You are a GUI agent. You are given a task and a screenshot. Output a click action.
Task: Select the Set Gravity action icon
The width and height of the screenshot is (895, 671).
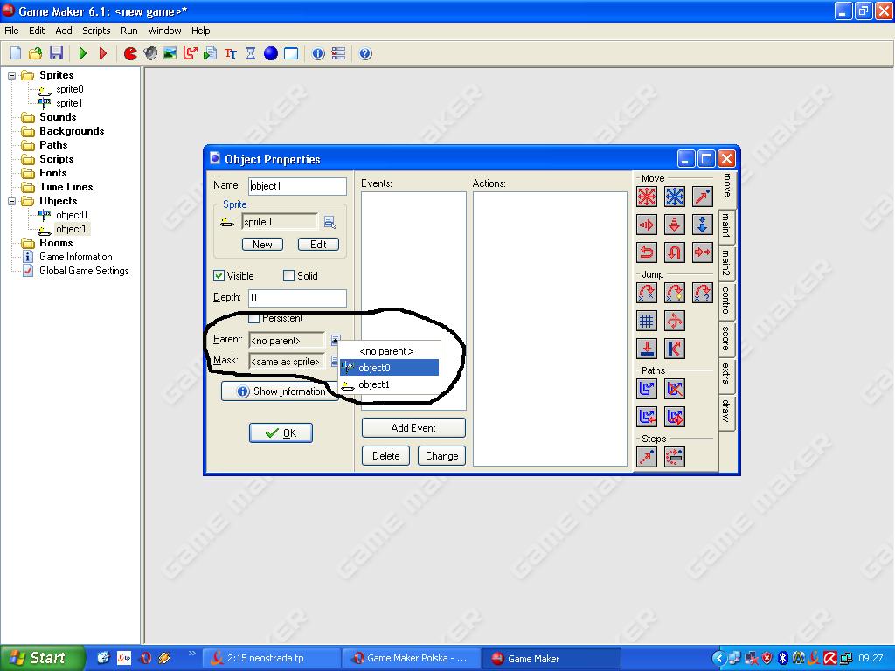pyautogui.click(x=703, y=225)
